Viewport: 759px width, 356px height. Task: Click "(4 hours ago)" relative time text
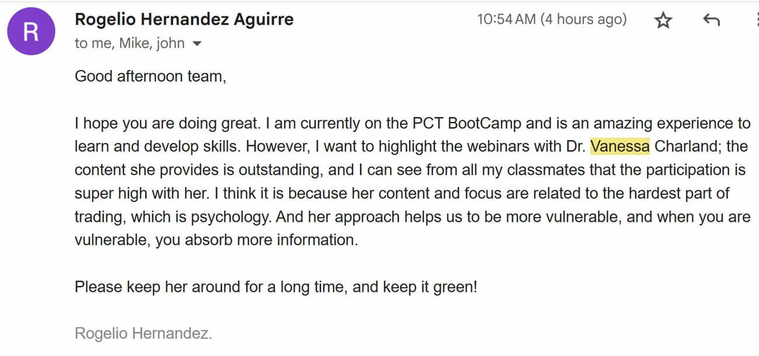(583, 19)
